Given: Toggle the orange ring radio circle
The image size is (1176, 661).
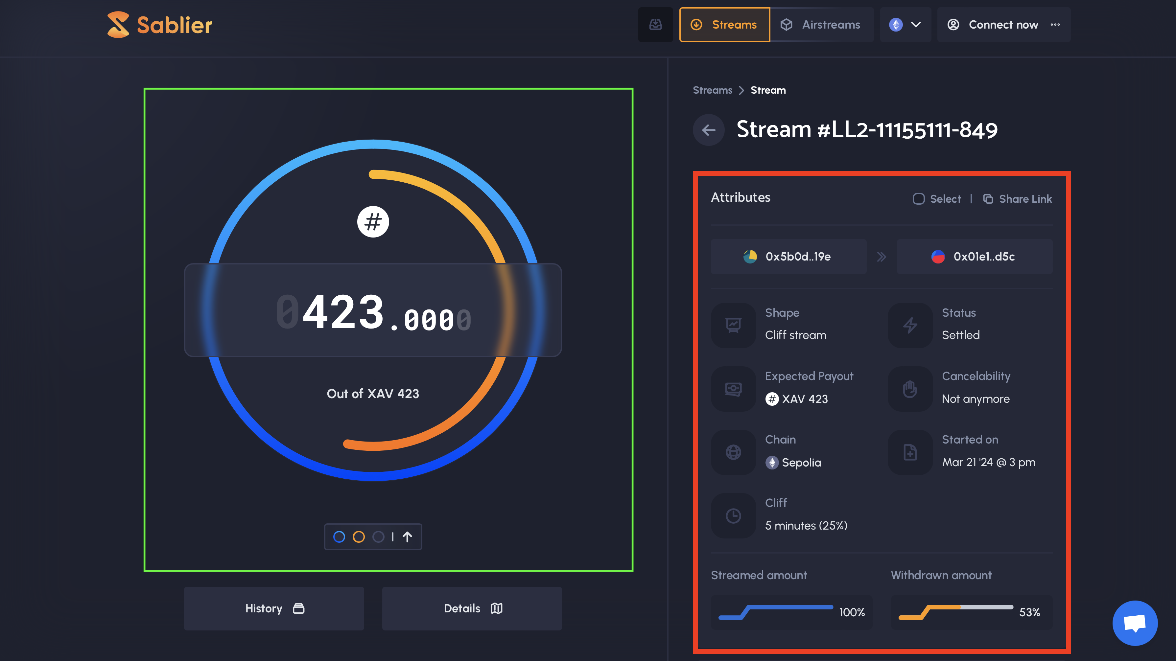Looking at the screenshot, I should point(359,537).
